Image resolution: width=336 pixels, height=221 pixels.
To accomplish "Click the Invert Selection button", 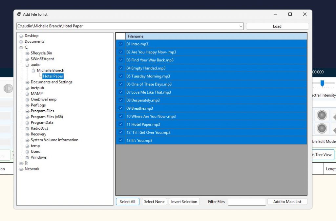I will pyautogui.click(x=184, y=202).
